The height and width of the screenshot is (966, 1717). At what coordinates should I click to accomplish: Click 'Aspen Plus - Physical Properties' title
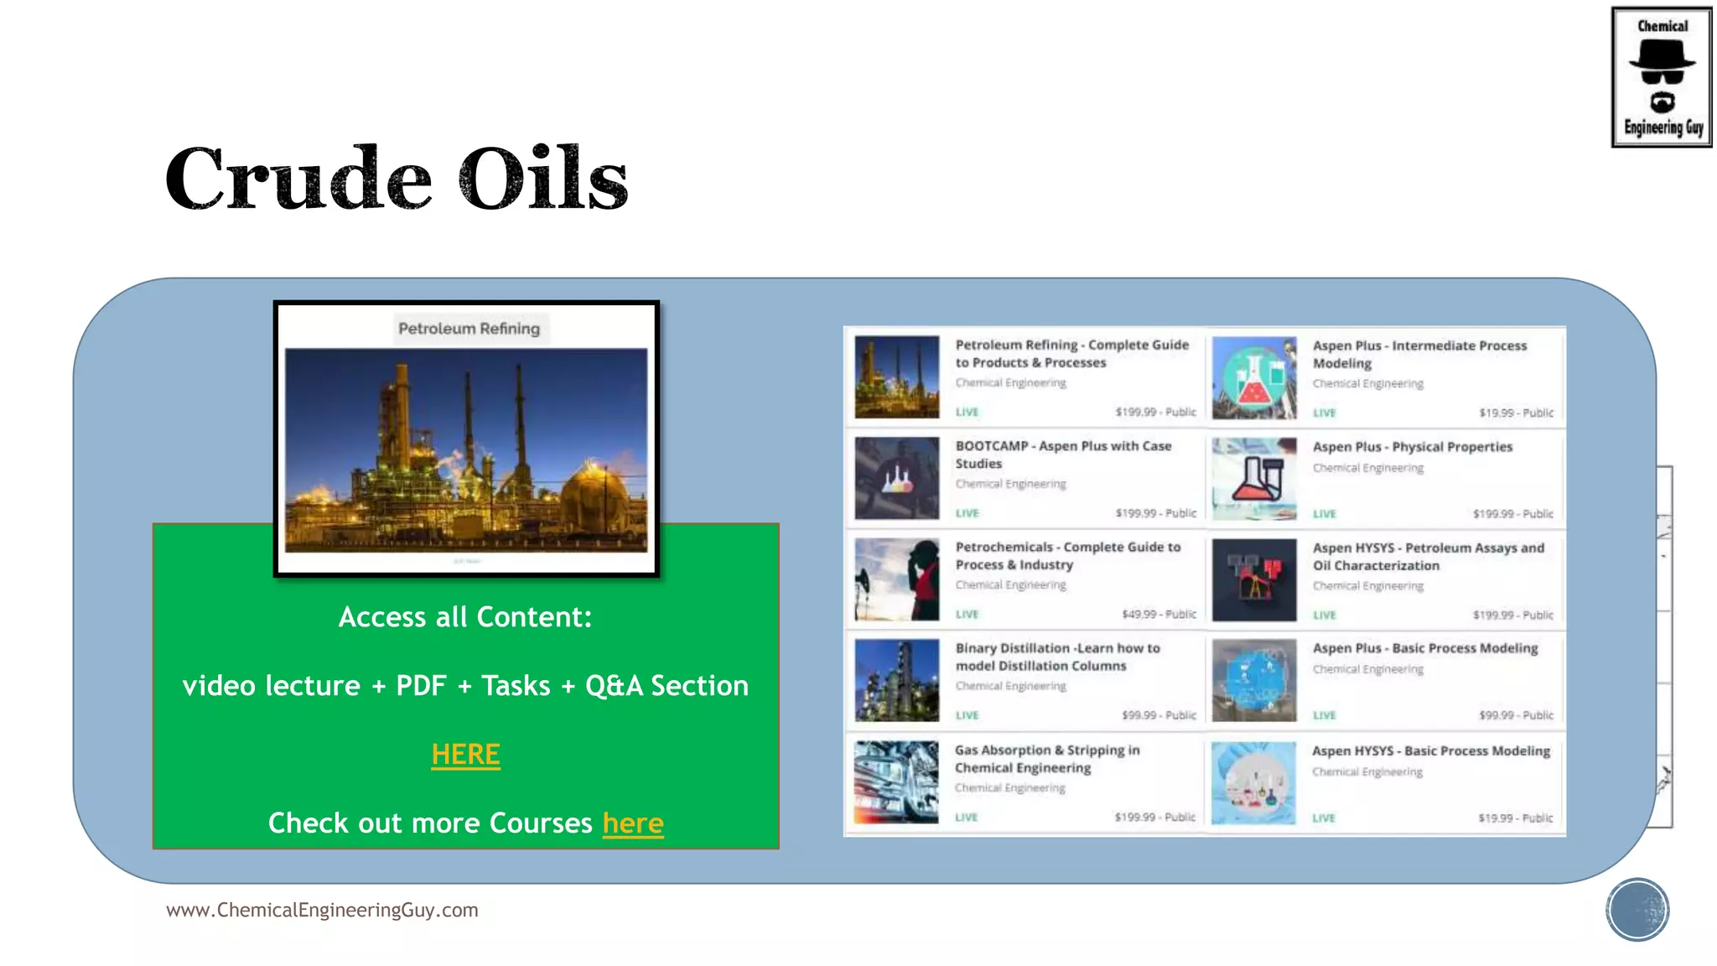(1413, 447)
